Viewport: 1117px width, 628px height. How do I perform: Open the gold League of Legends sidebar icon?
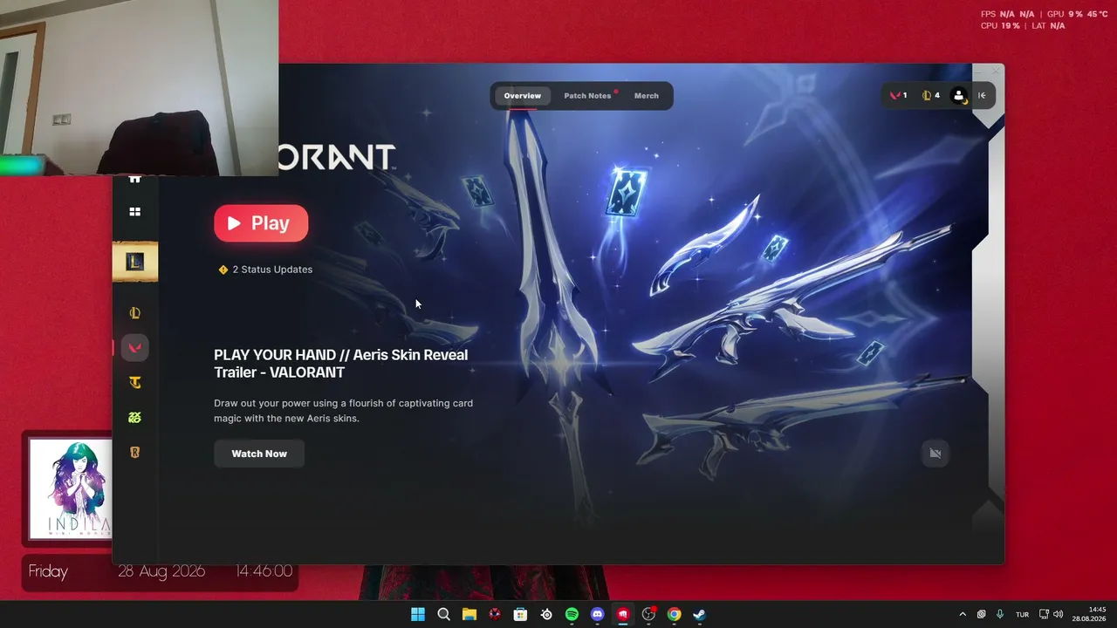tap(134, 313)
